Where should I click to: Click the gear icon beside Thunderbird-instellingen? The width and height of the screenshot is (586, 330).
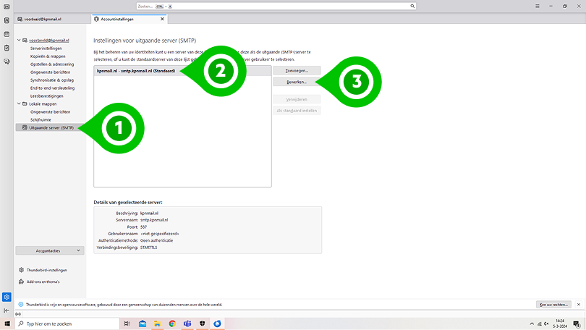click(21, 270)
